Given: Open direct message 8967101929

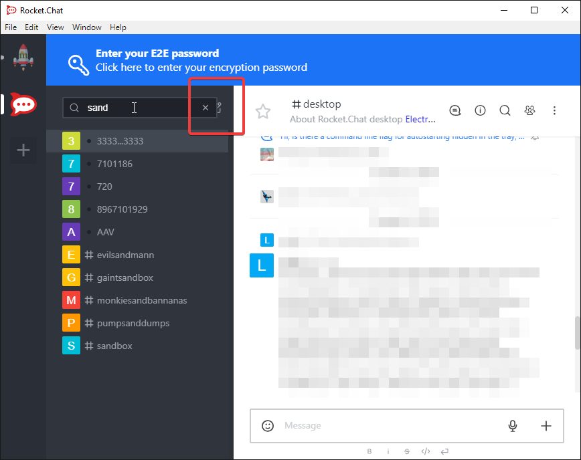Looking at the screenshot, I should tap(137, 209).
